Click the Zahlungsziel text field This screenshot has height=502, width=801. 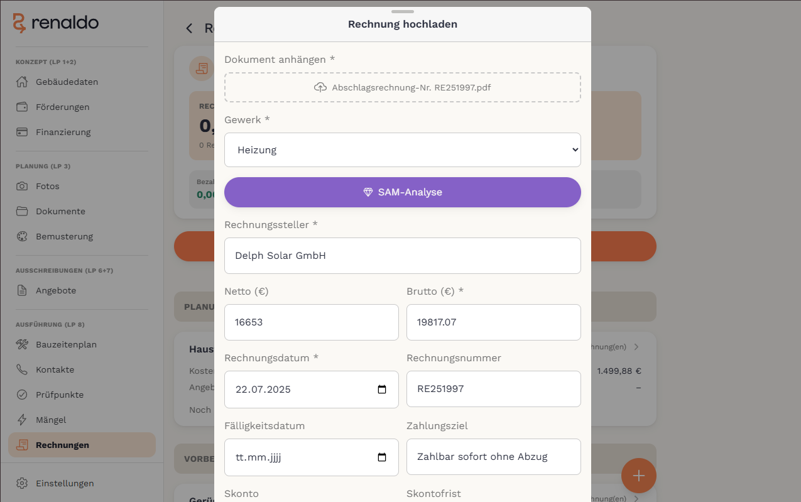pos(494,457)
